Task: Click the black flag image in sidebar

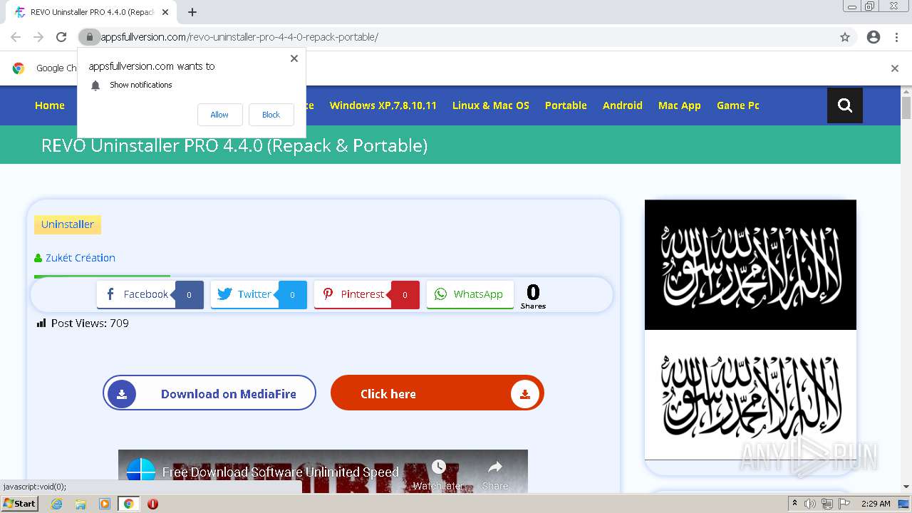Action: click(x=750, y=264)
